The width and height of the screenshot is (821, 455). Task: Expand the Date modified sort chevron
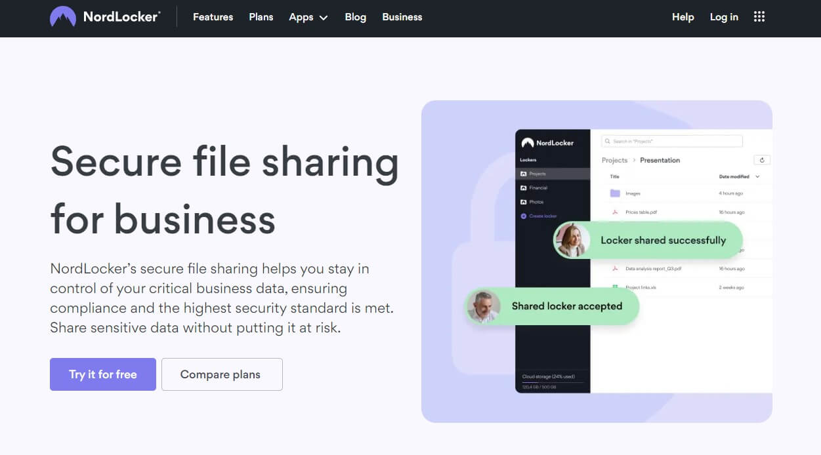(757, 177)
